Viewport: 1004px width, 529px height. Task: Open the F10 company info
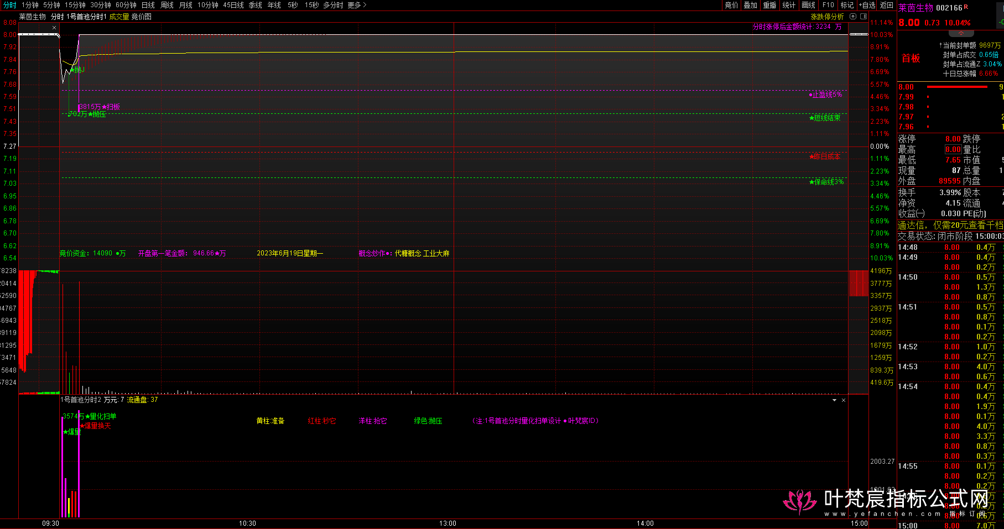tap(828, 5)
